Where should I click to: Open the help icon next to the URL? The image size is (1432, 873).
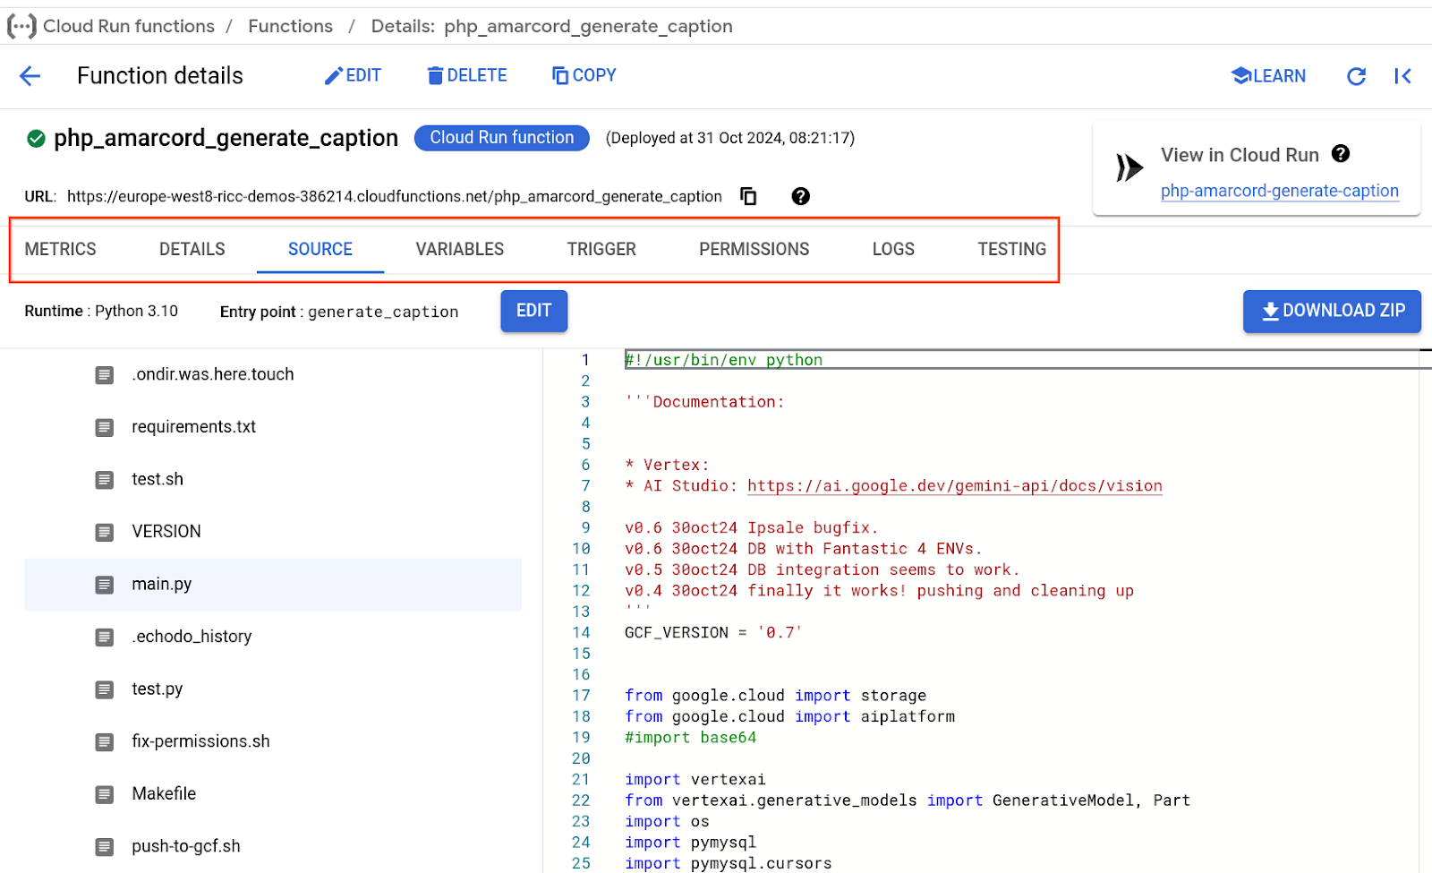pos(800,196)
